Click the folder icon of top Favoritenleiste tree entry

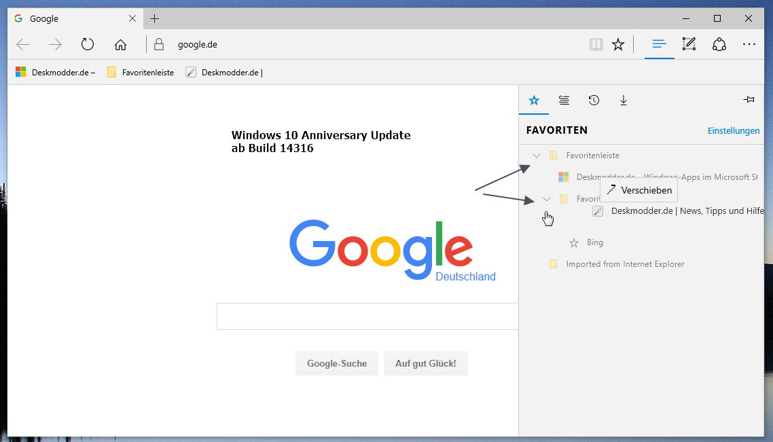point(553,155)
